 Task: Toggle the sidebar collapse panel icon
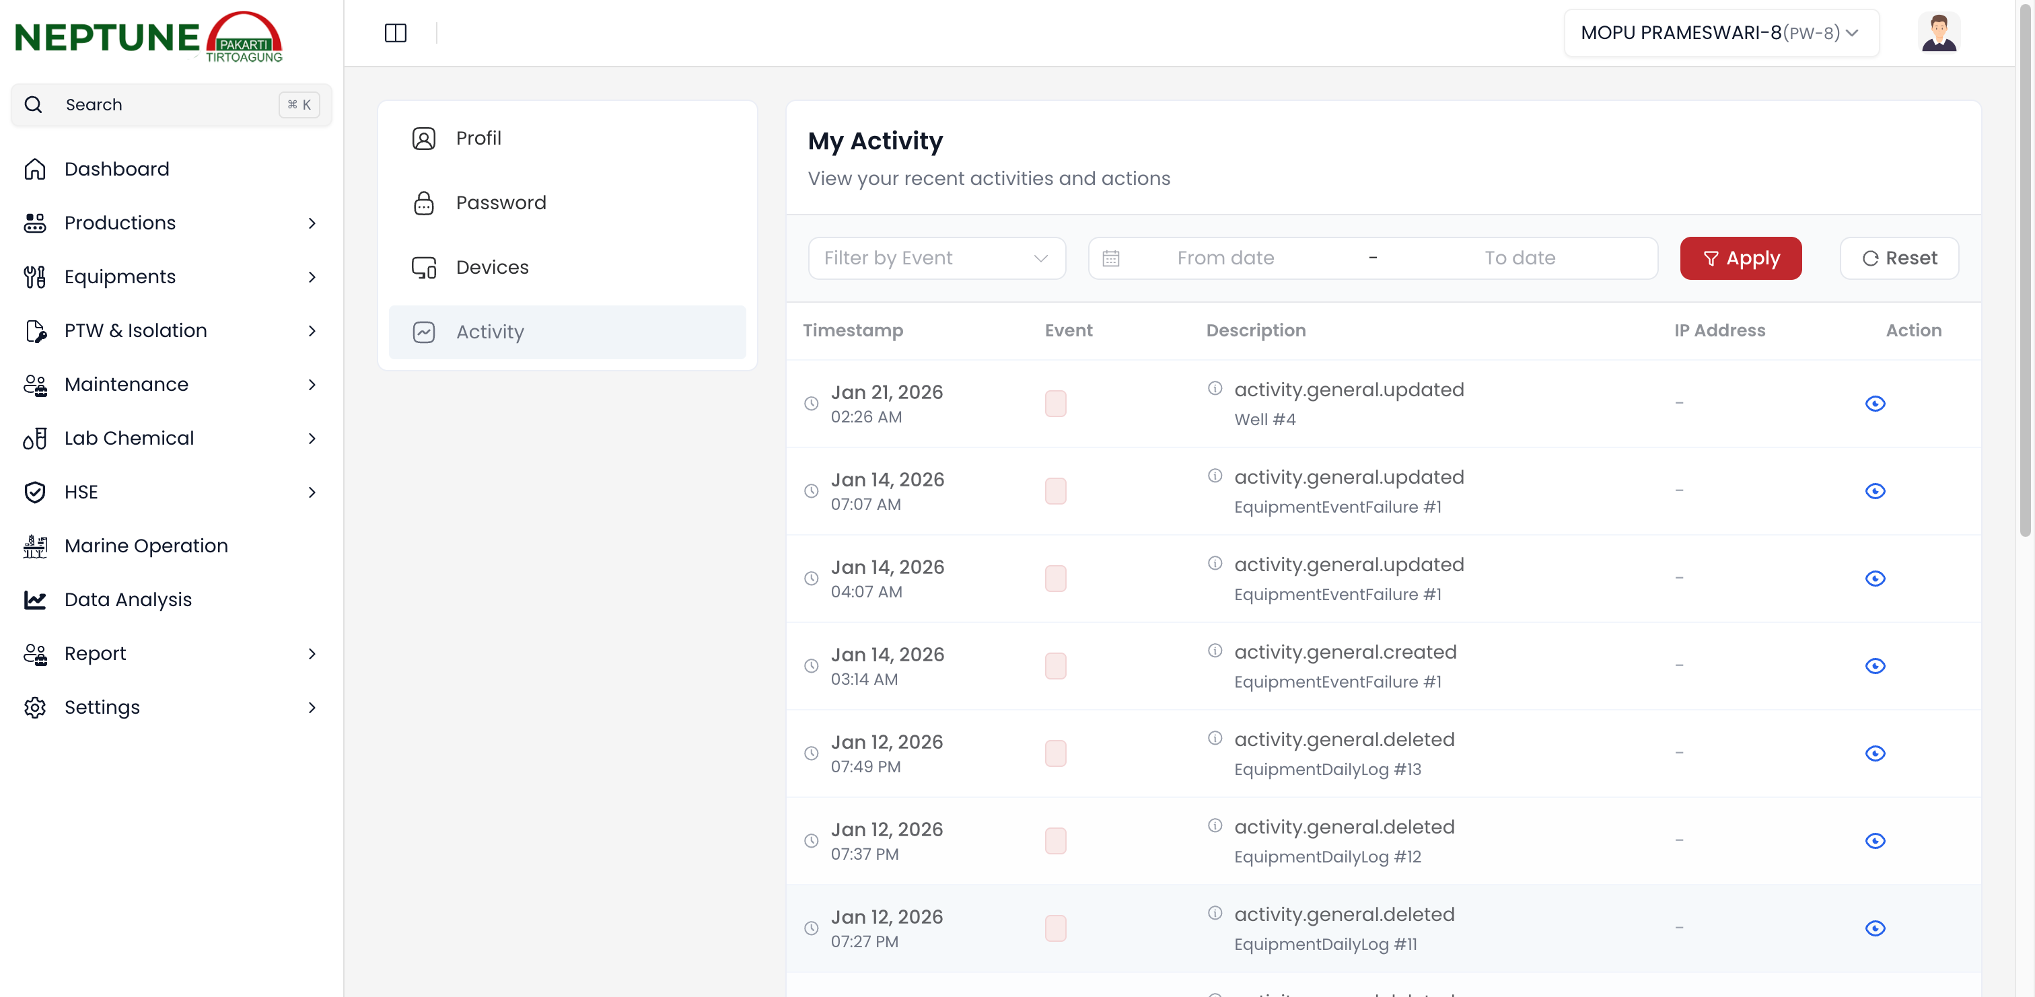coord(395,33)
